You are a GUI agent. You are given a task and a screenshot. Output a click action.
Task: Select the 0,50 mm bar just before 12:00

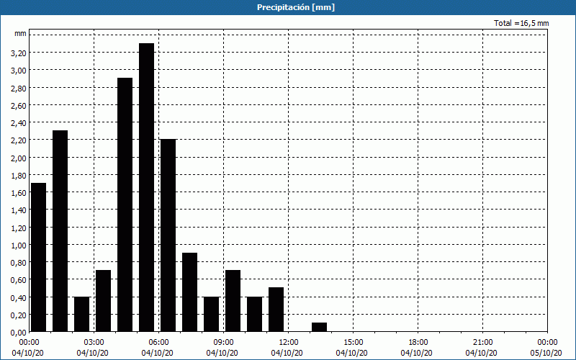coord(276,310)
